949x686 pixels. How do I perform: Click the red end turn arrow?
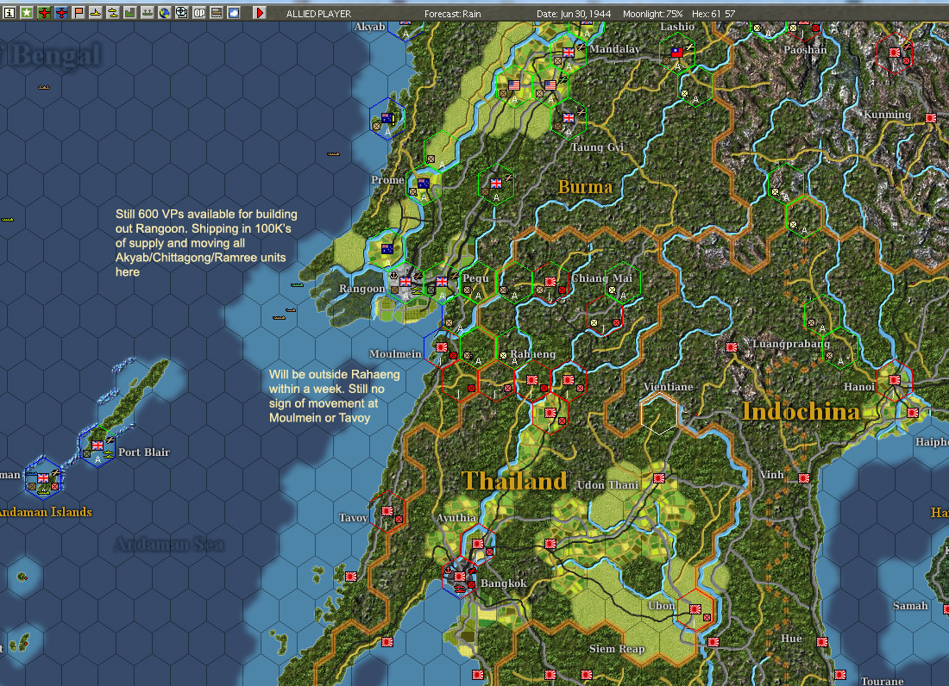click(x=260, y=13)
